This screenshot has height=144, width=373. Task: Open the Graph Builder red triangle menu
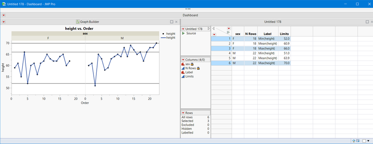pos(4,22)
